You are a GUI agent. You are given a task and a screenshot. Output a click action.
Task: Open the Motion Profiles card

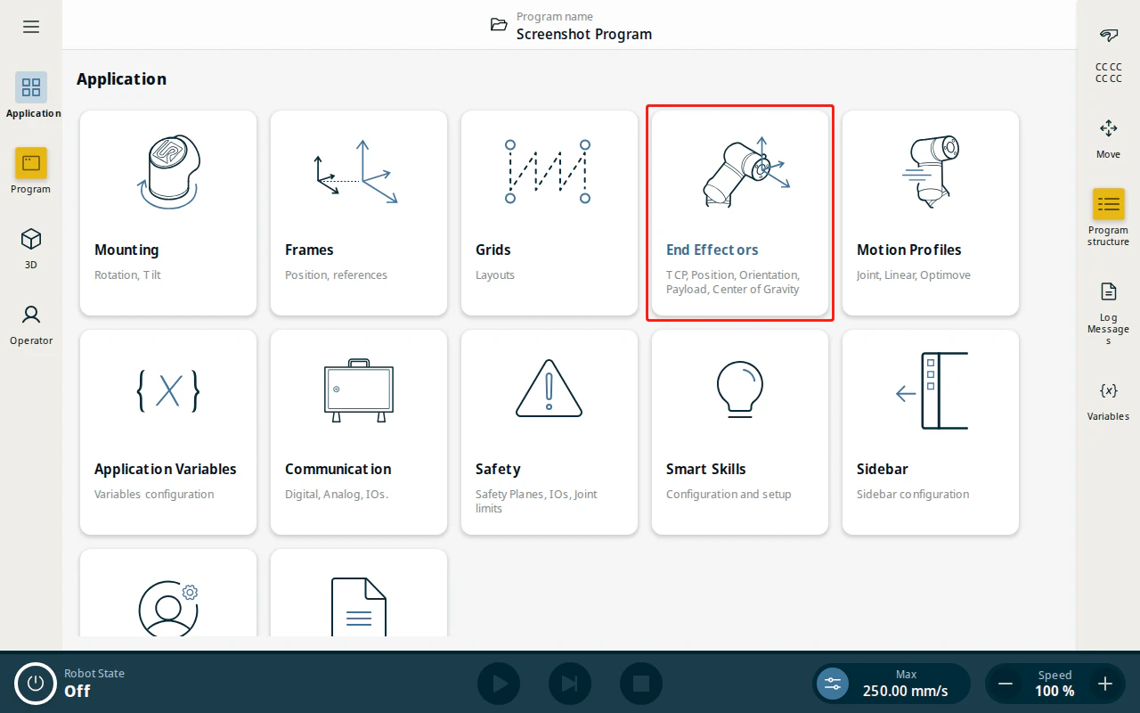point(931,213)
